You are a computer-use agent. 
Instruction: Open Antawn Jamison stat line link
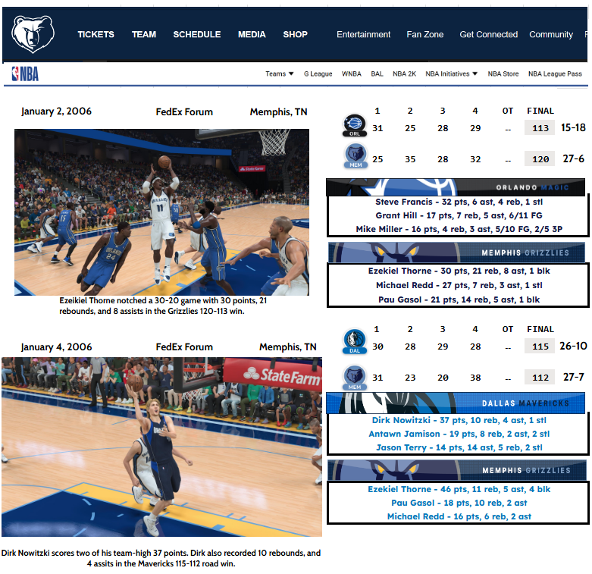459,434
